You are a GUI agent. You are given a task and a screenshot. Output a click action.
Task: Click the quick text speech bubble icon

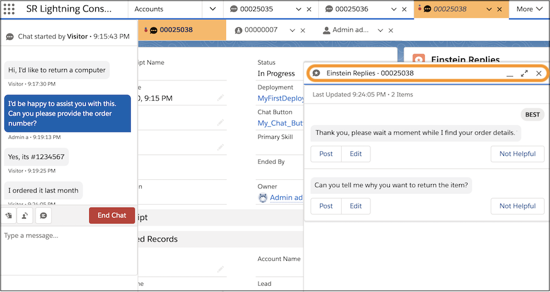point(43,215)
